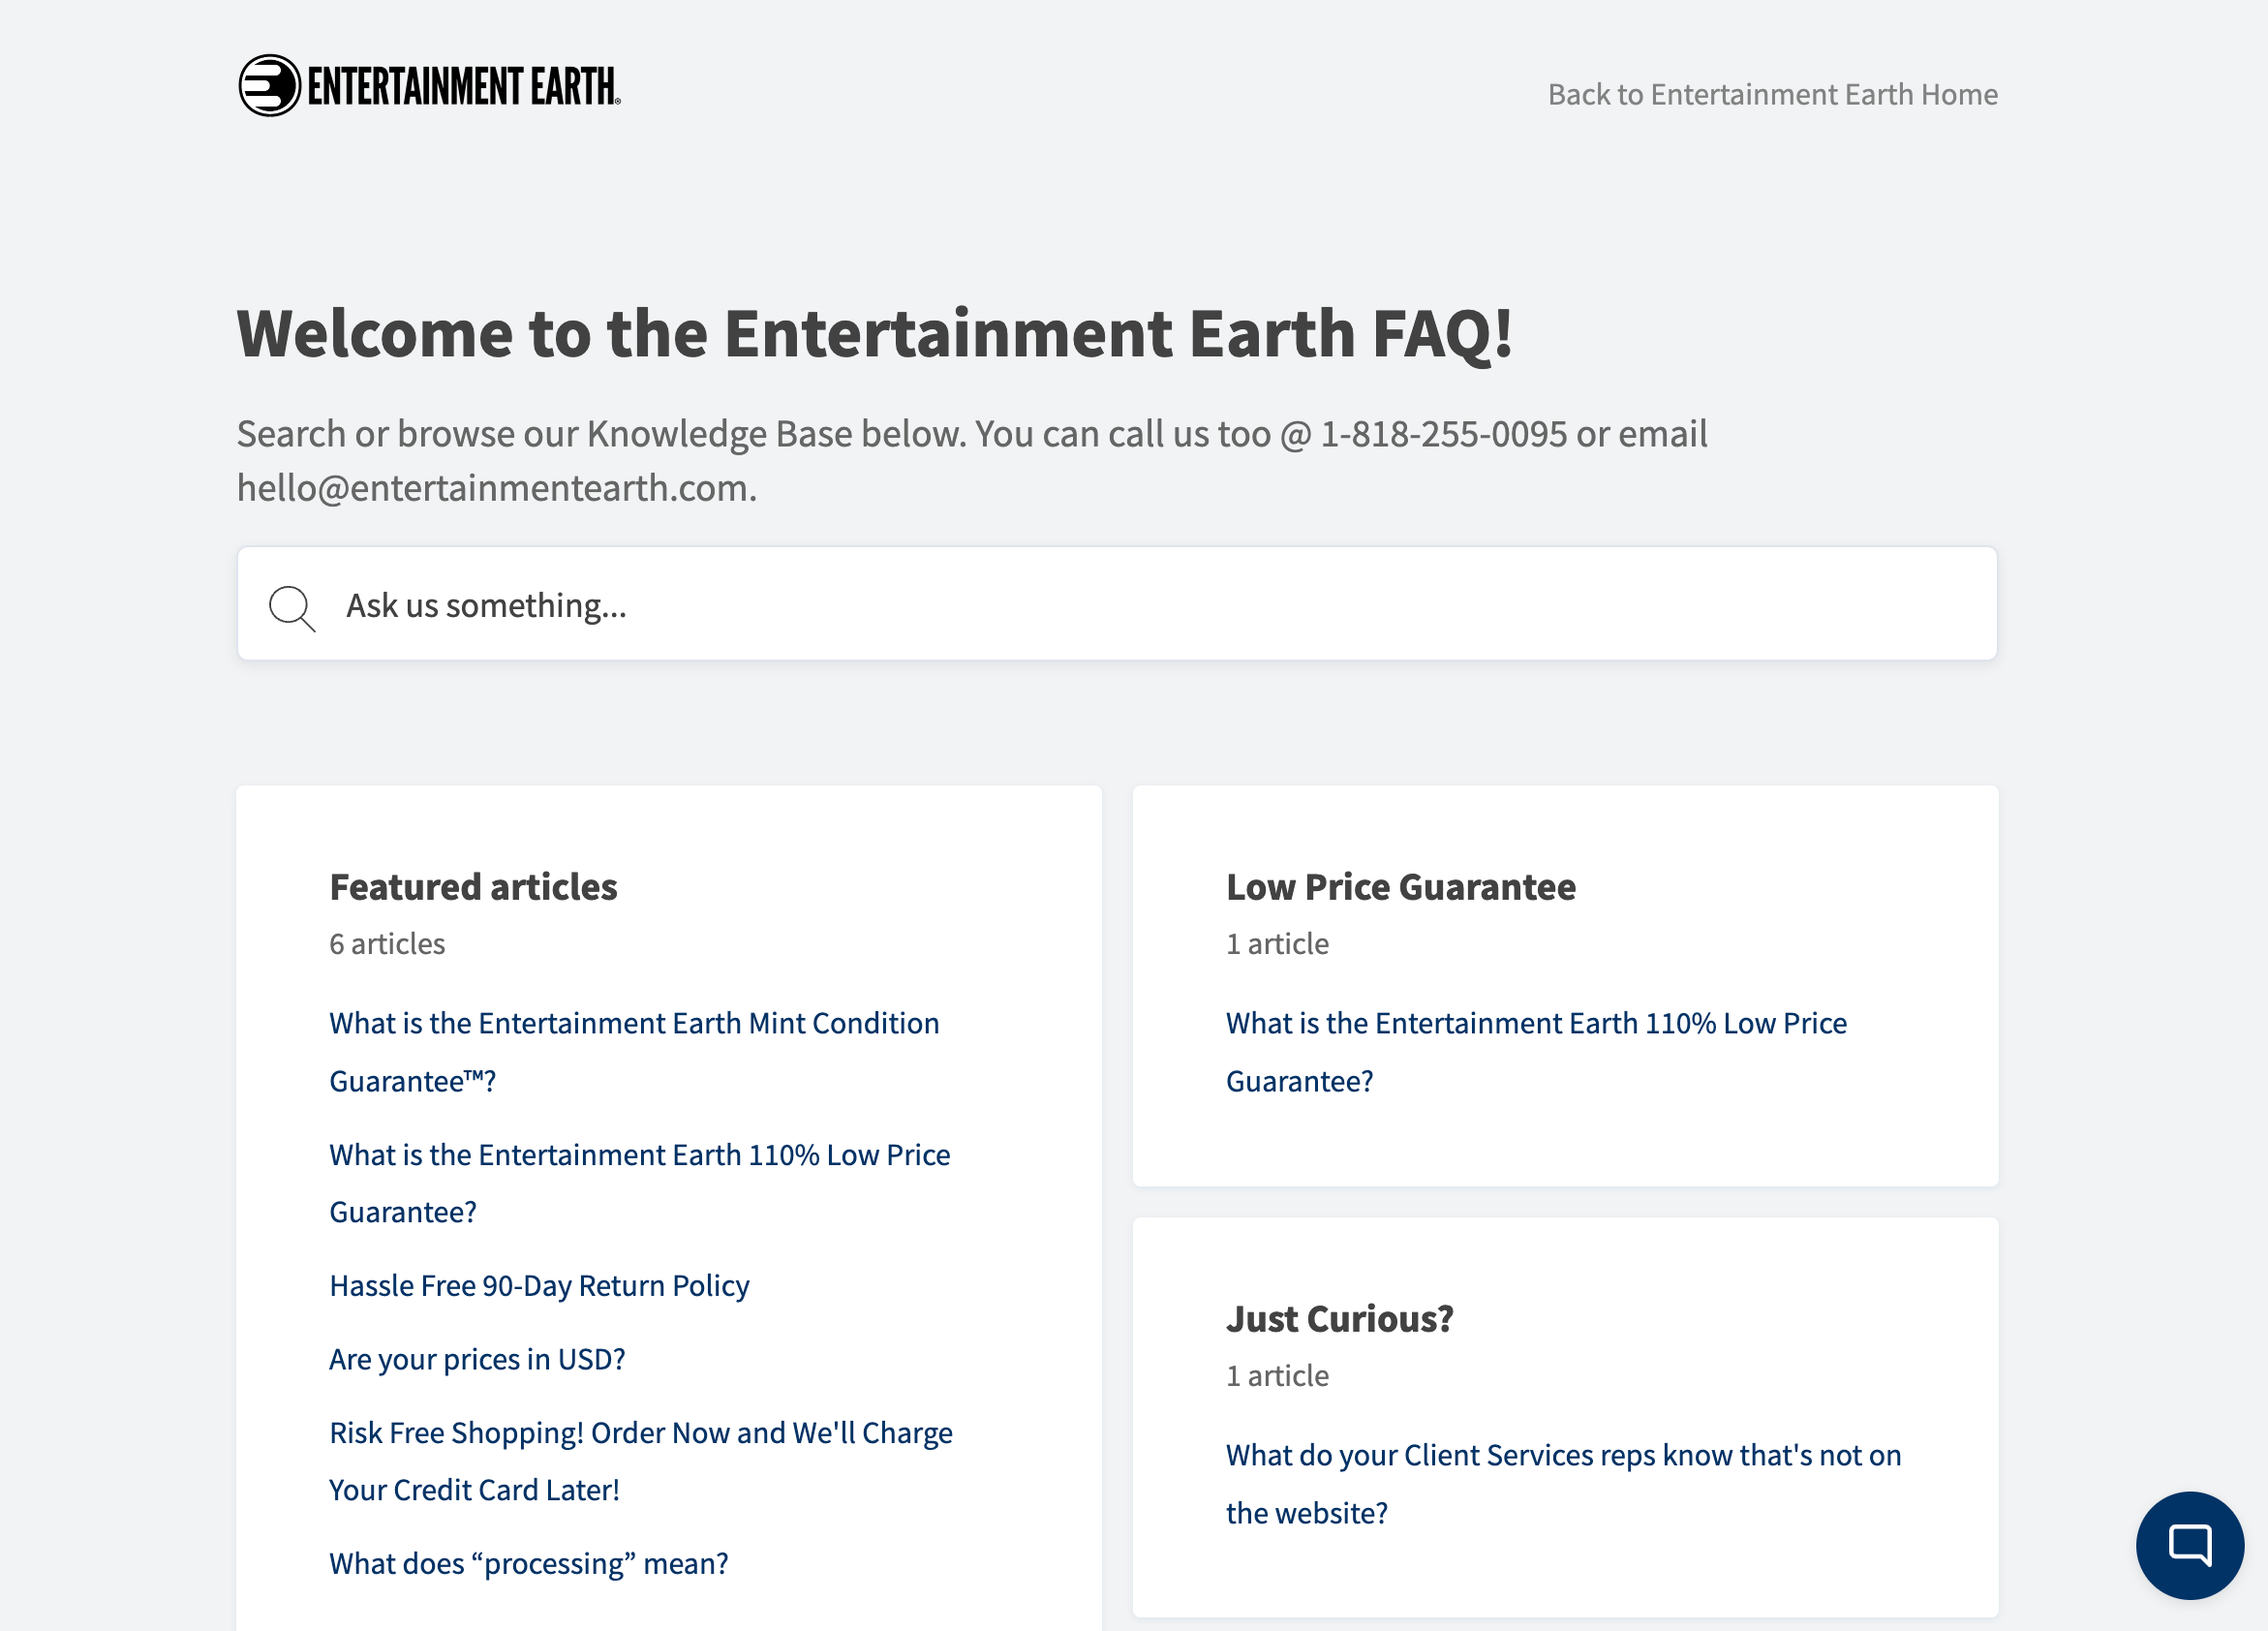The height and width of the screenshot is (1631, 2268).
Task: Open What does processing mean article
Action: 528,1564
